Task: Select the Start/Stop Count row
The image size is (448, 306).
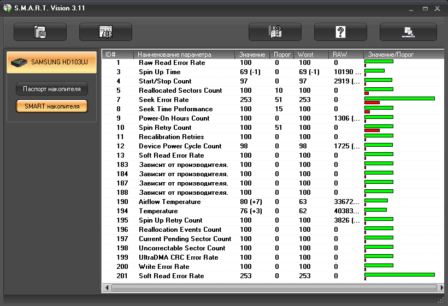Action: (x=273, y=81)
